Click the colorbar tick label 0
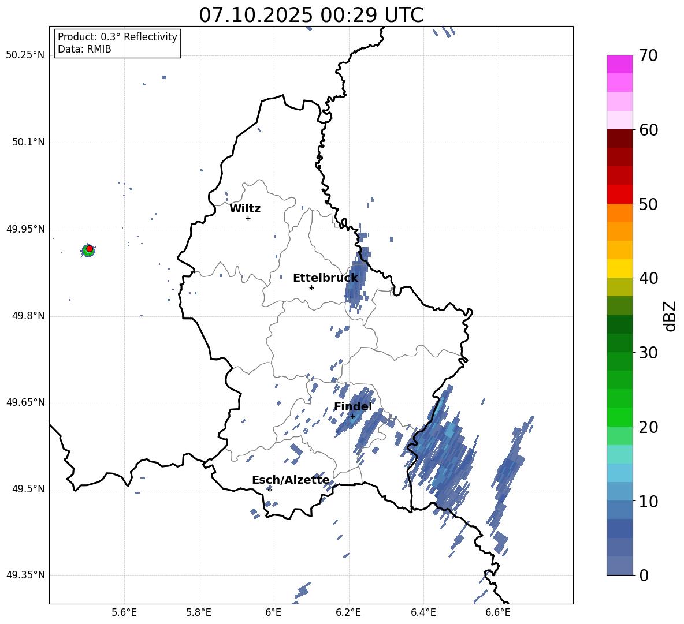 644,576
